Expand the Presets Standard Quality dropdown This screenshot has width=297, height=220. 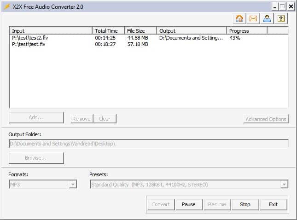point(189,184)
